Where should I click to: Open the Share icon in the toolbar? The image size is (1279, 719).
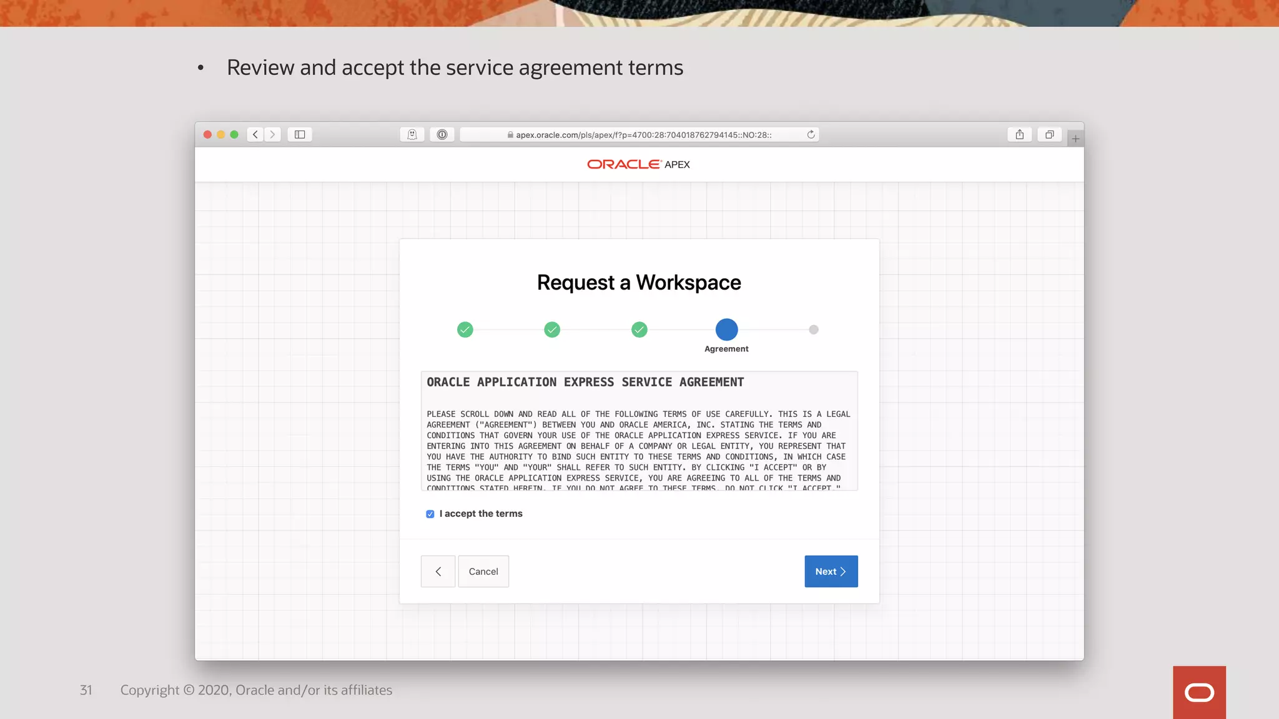pos(1020,134)
